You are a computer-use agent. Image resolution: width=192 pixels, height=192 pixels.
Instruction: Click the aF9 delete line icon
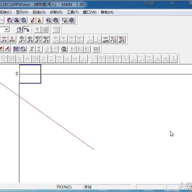[x=122, y=39]
